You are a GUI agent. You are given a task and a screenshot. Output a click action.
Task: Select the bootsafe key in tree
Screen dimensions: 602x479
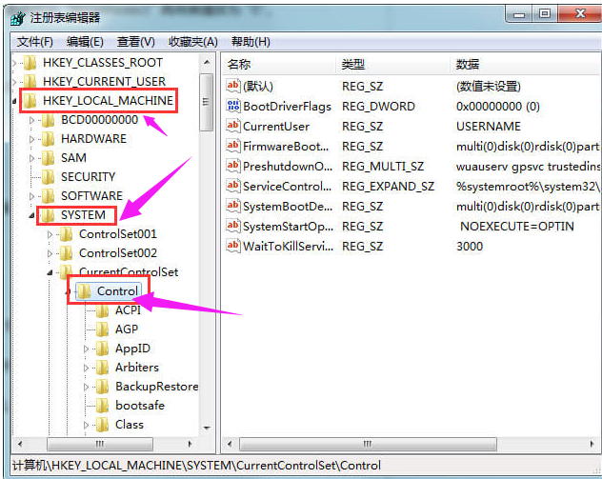(x=140, y=406)
